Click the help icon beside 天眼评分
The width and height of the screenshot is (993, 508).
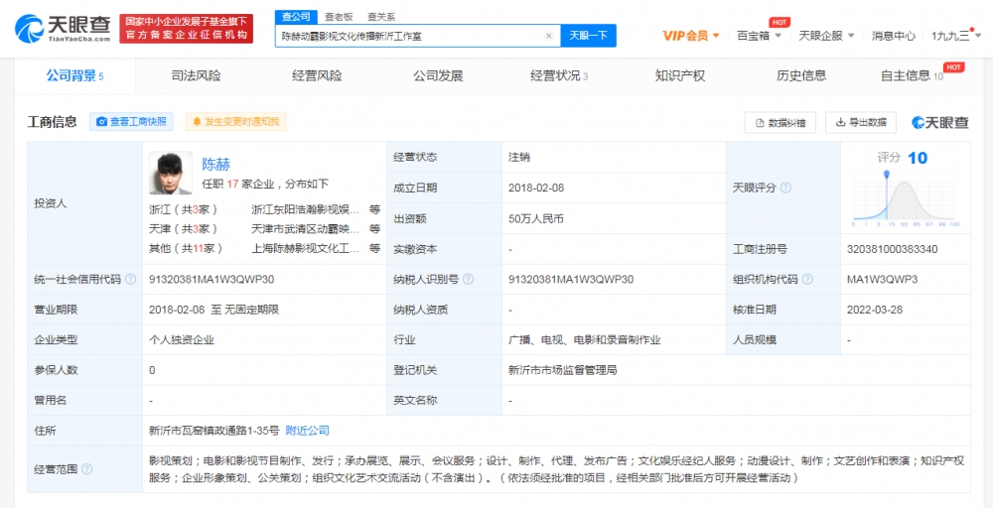[785, 188]
